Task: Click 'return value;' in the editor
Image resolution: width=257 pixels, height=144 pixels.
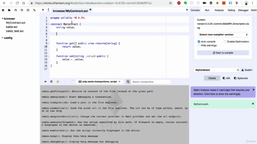Action: [71, 46]
